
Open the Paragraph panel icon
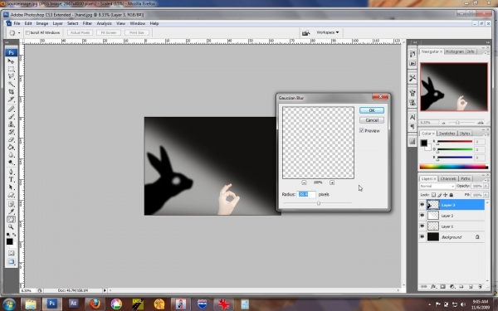tap(413, 127)
